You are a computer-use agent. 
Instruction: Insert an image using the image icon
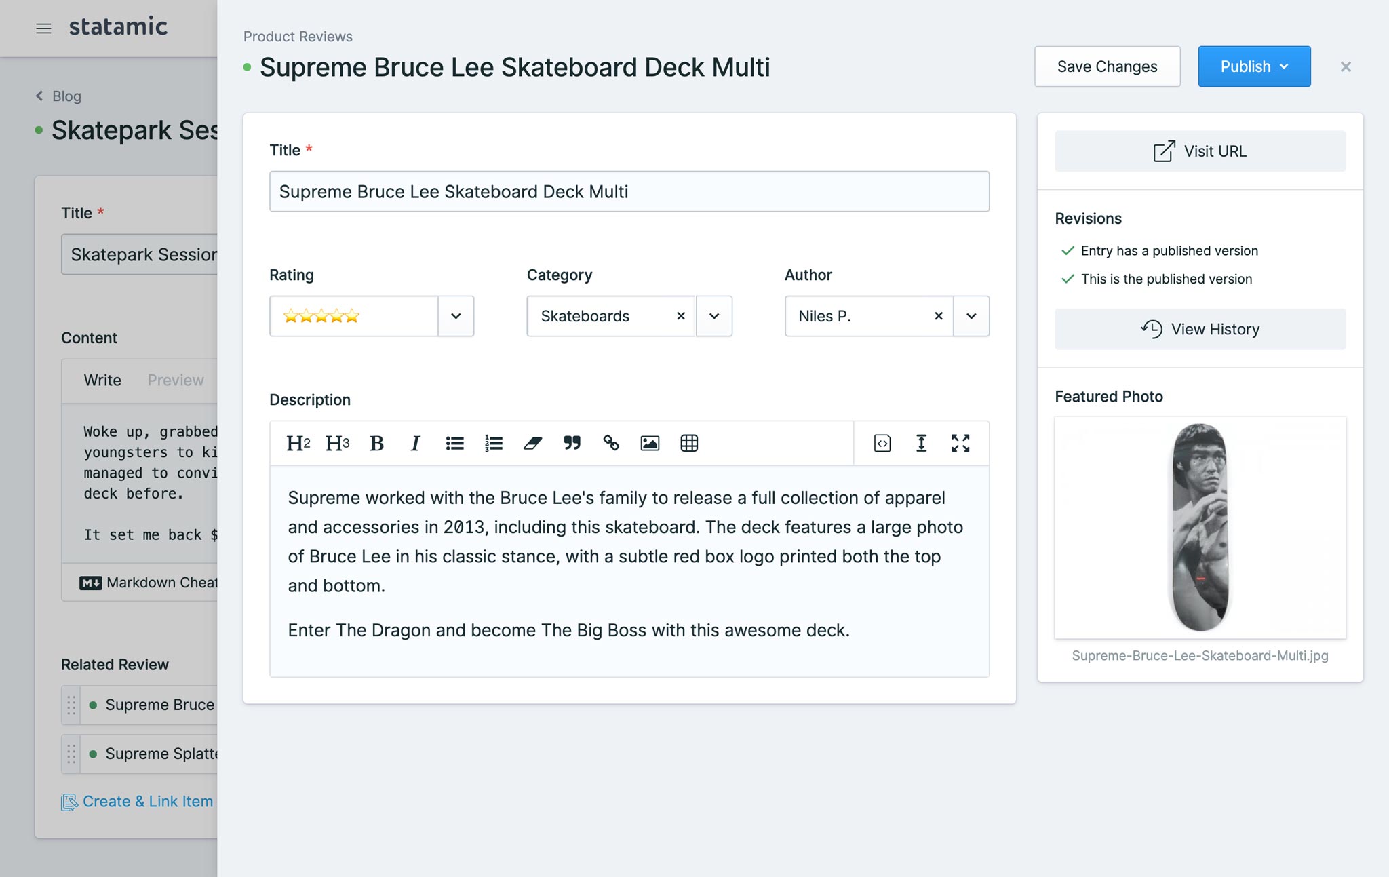[648, 442]
